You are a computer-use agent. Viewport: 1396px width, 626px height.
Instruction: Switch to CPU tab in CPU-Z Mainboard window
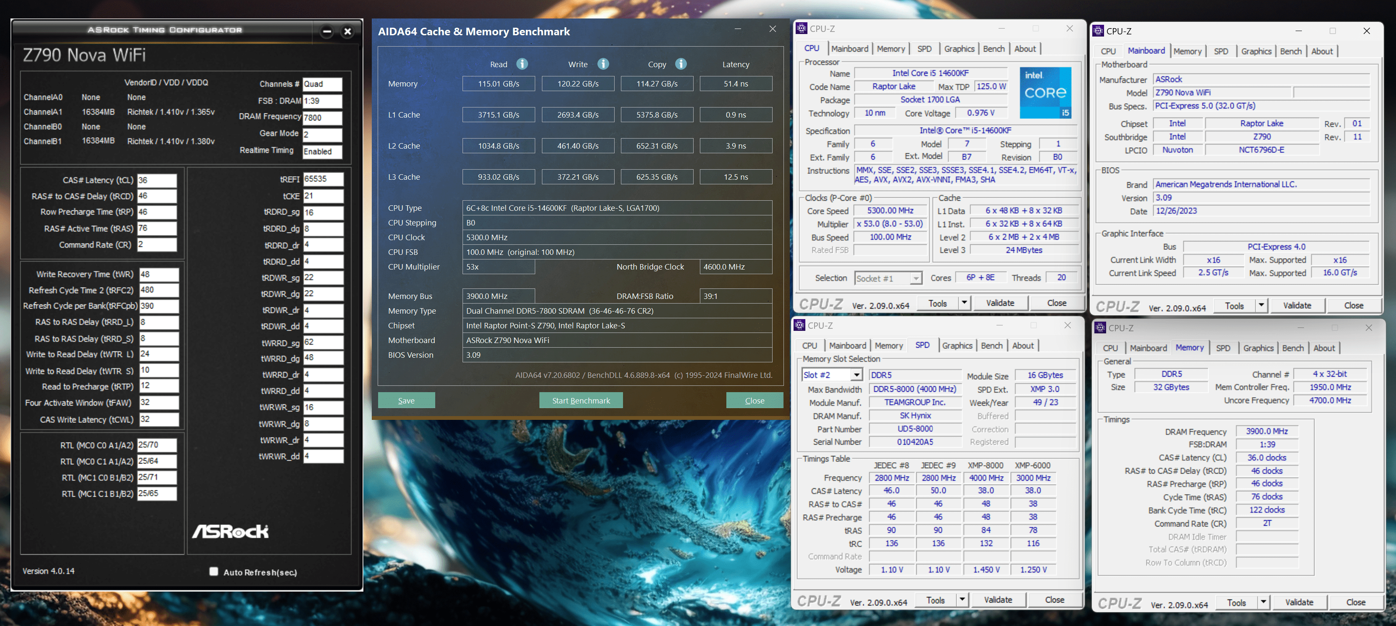[1108, 52]
